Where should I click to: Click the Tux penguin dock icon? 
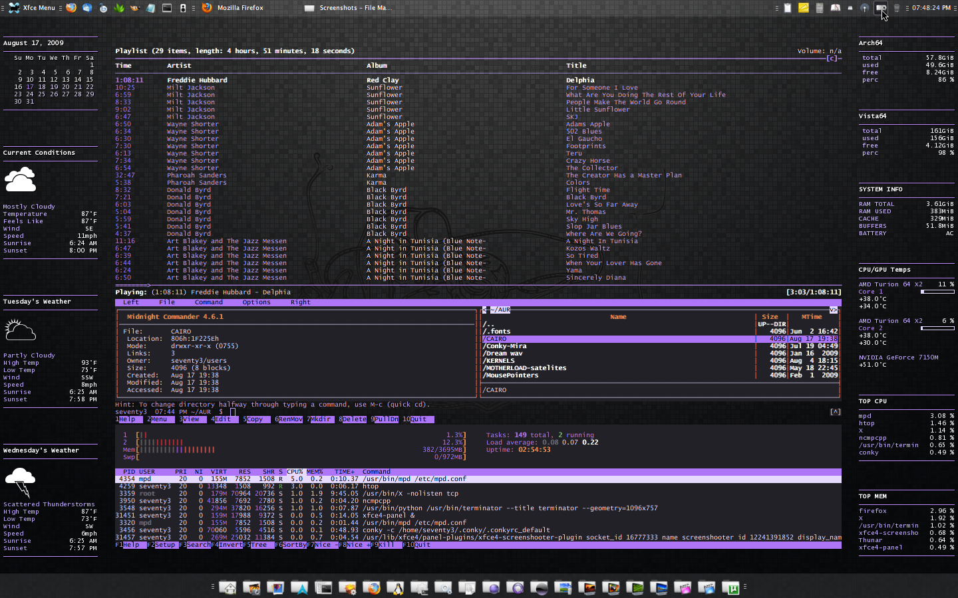(x=396, y=587)
